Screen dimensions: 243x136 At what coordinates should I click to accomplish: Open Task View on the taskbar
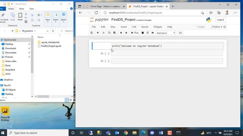(81, 133)
